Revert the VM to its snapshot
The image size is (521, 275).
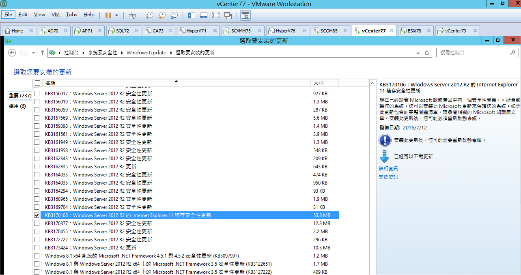[162, 15]
